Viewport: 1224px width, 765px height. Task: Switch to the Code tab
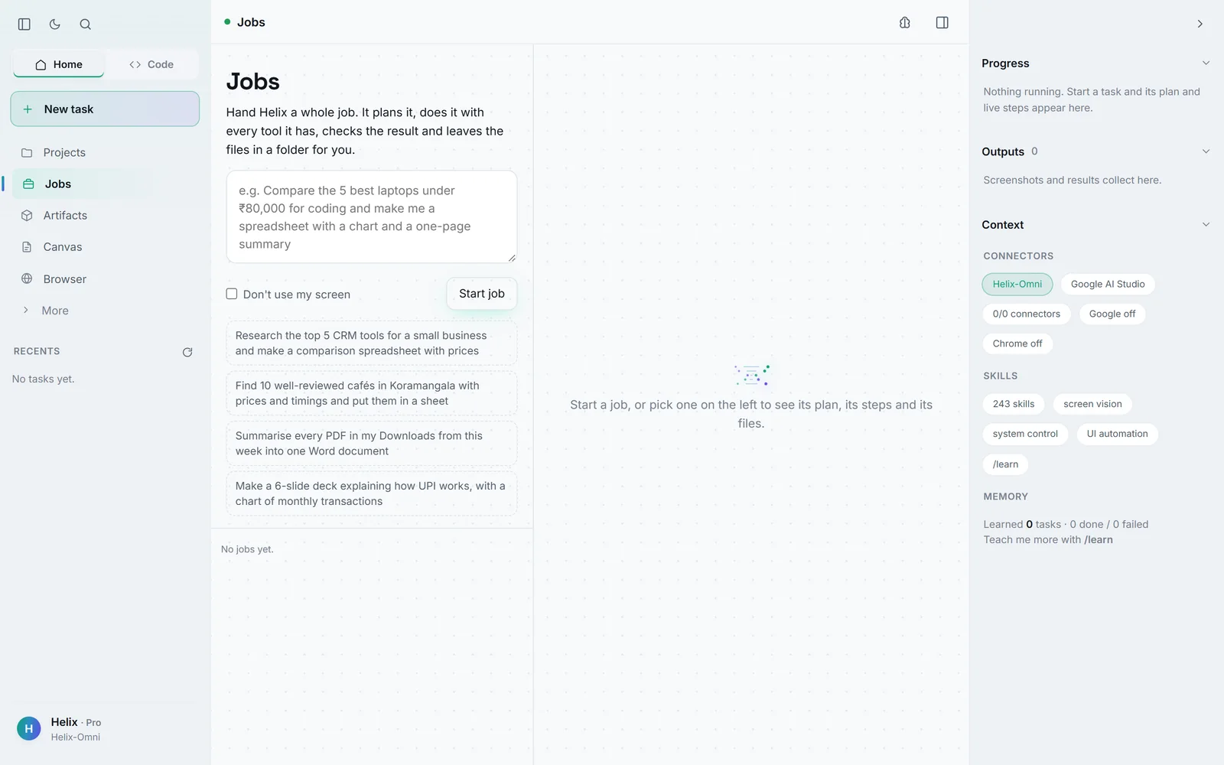(151, 64)
